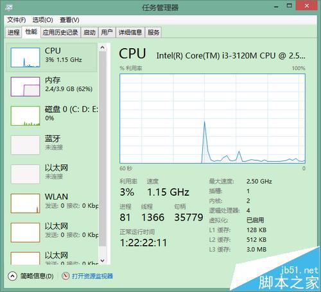The width and height of the screenshot is (321, 292).
Task: Select the 蓝牙 thumbnail in sidebar
Action: pyautogui.click(x=25, y=145)
